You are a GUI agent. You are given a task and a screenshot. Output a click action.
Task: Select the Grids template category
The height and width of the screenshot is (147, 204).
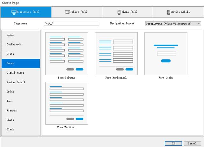[x=21, y=92]
